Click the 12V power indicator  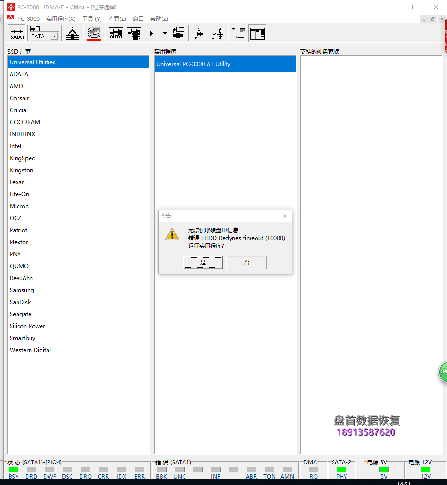coord(426,470)
